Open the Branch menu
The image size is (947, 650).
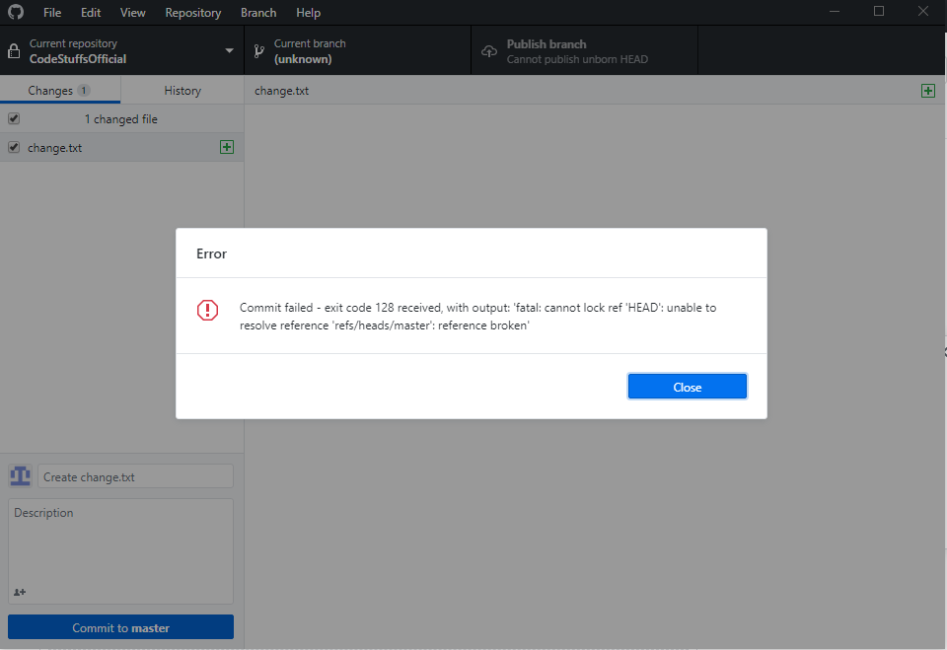[x=257, y=12]
